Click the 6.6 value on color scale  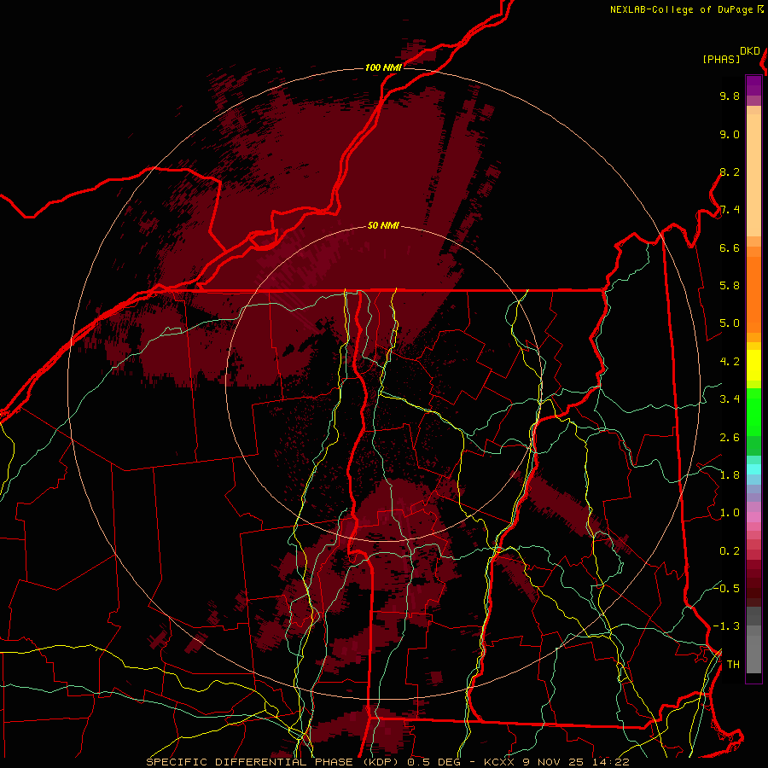pos(730,247)
